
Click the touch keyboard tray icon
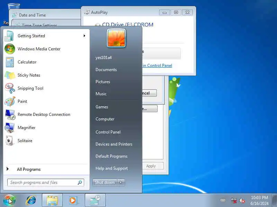pos(223,200)
